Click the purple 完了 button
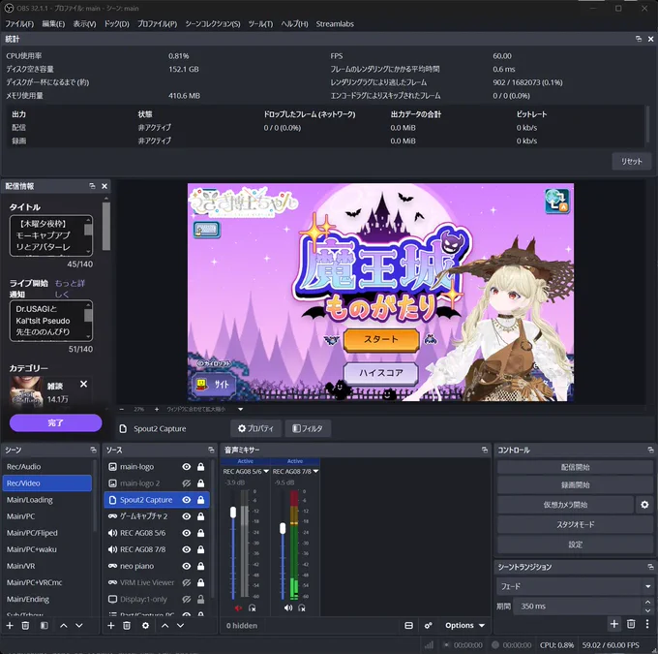This screenshot has width=658, height=654. point(55,422)
